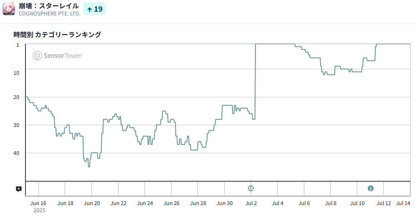Open the 崩壊:スターレイル app title

[49, 5]
